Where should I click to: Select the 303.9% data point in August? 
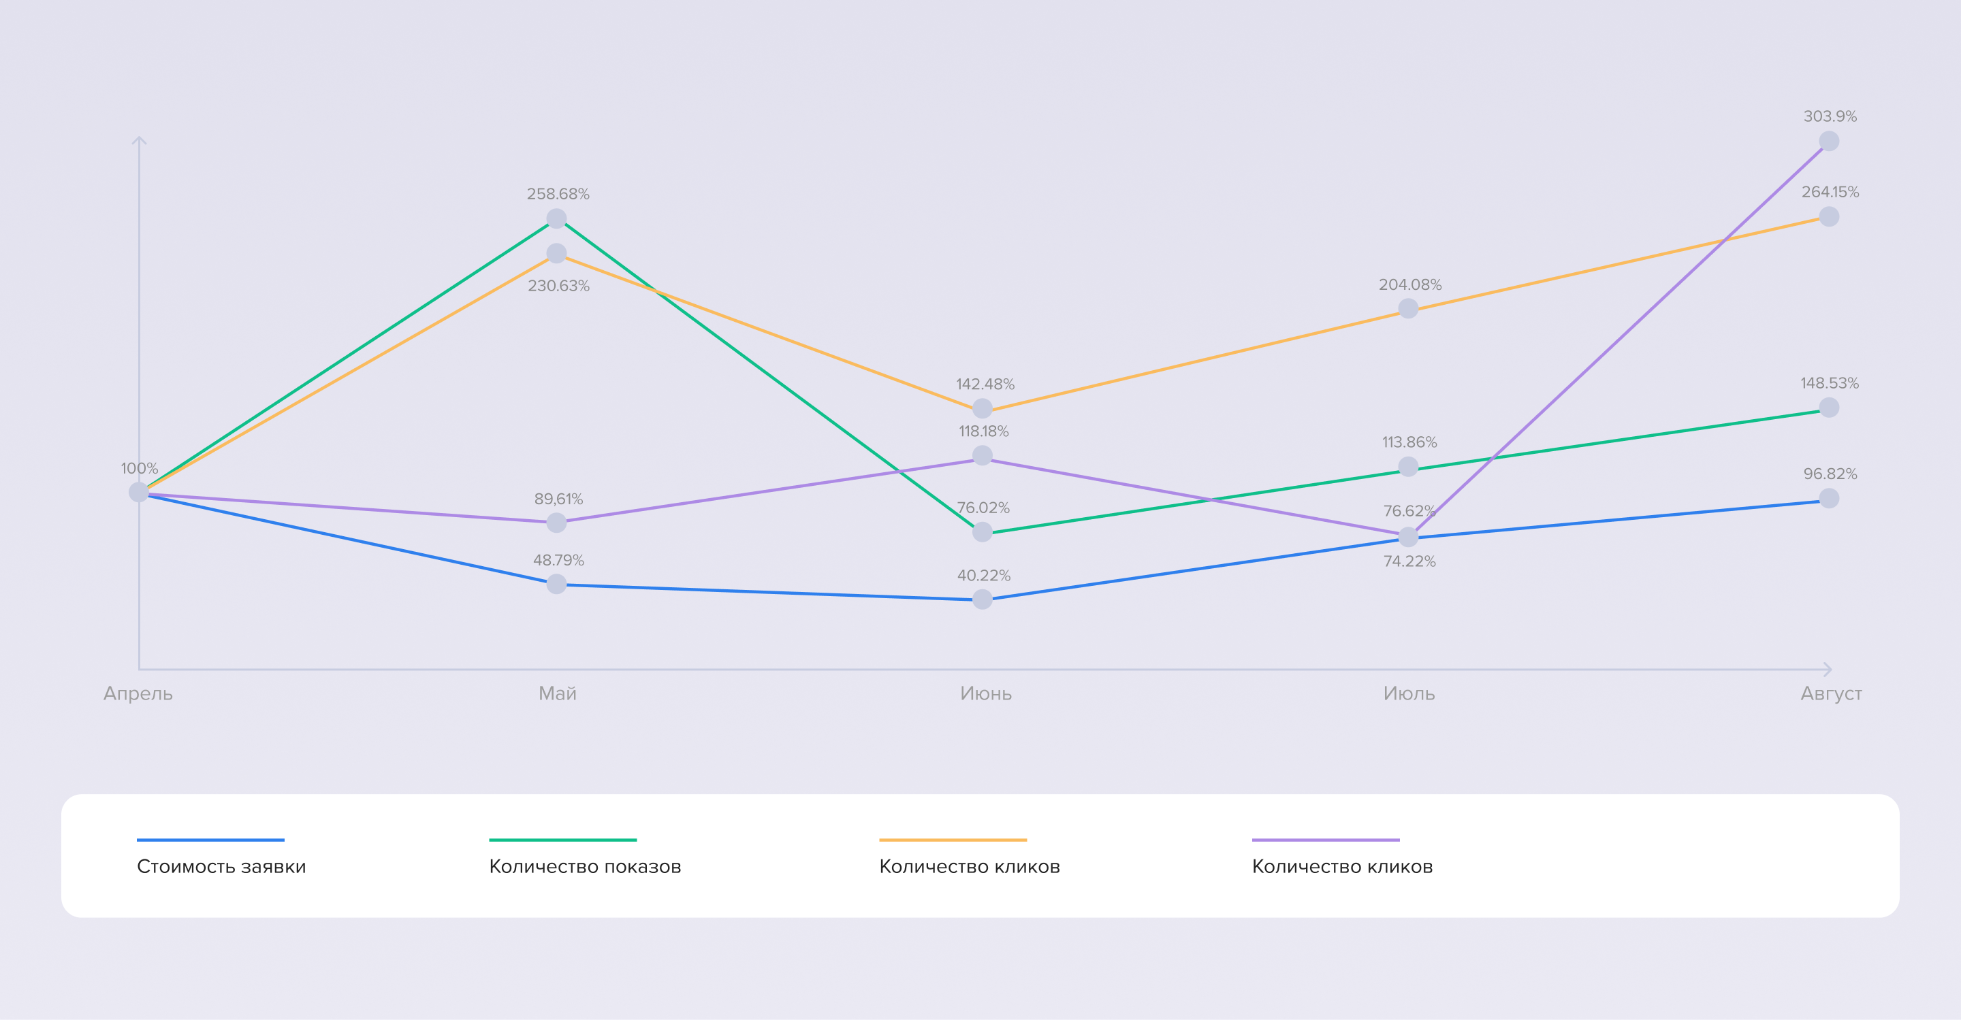(1828, 142)
